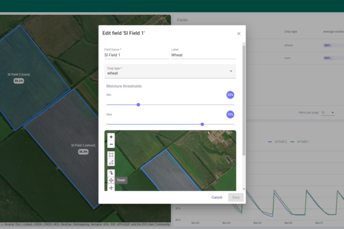
Task: Select the draw rectangle tool
Action: [111, 155]
